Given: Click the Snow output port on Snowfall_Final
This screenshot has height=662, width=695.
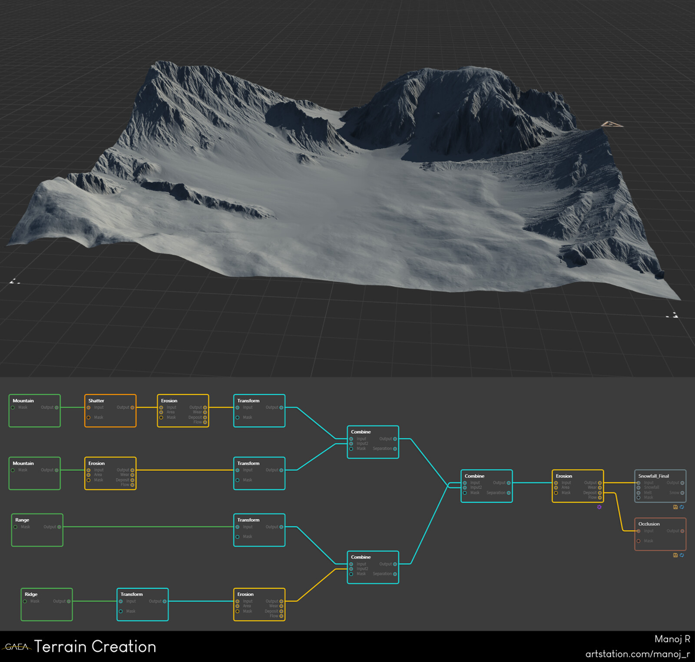Looking at the screenshot, I should (682, 493).
